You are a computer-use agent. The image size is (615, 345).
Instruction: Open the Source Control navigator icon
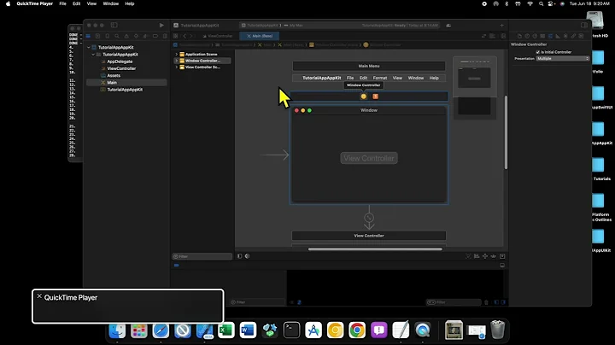(97, 36)
